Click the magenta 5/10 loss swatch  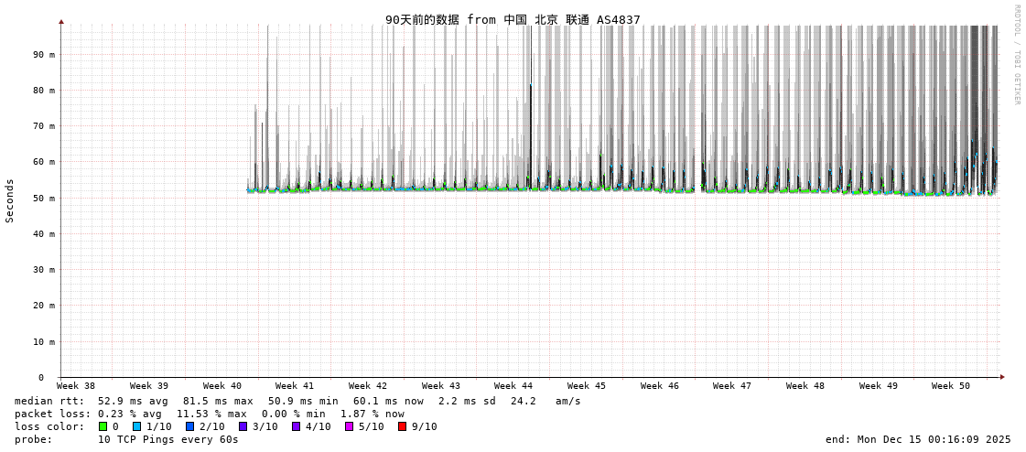[349, 426]
